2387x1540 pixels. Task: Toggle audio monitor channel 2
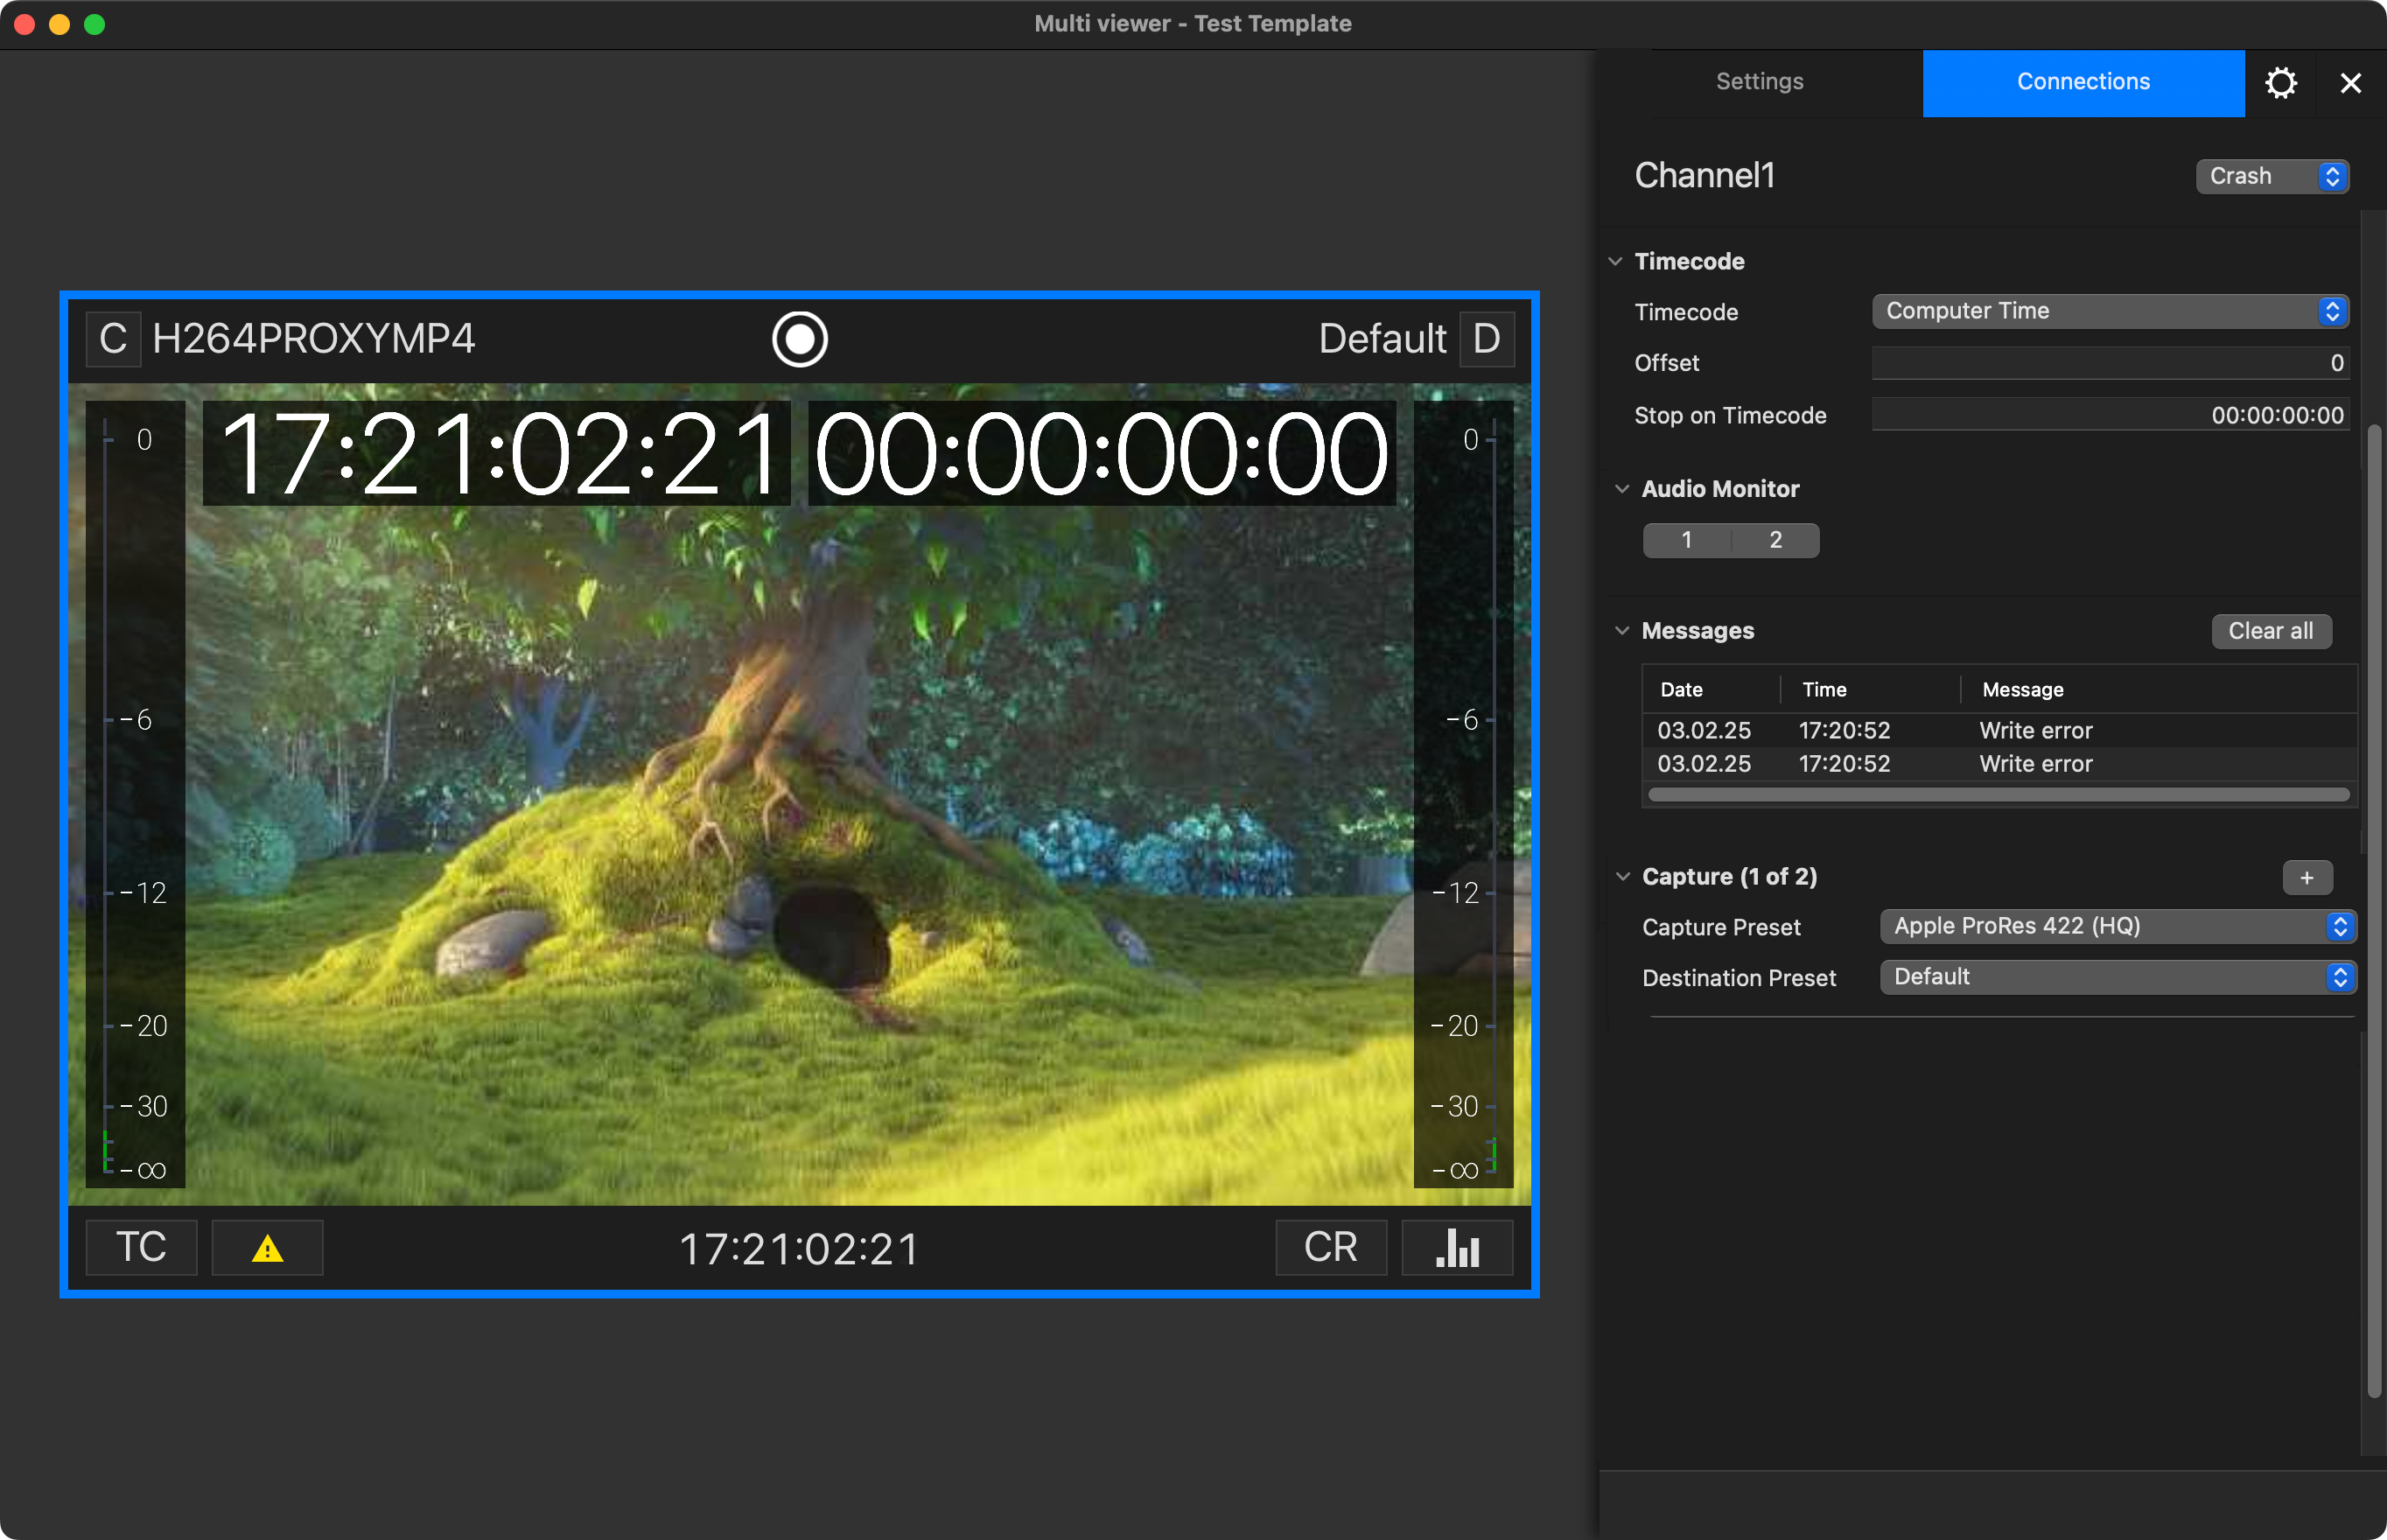[1775, 540]
